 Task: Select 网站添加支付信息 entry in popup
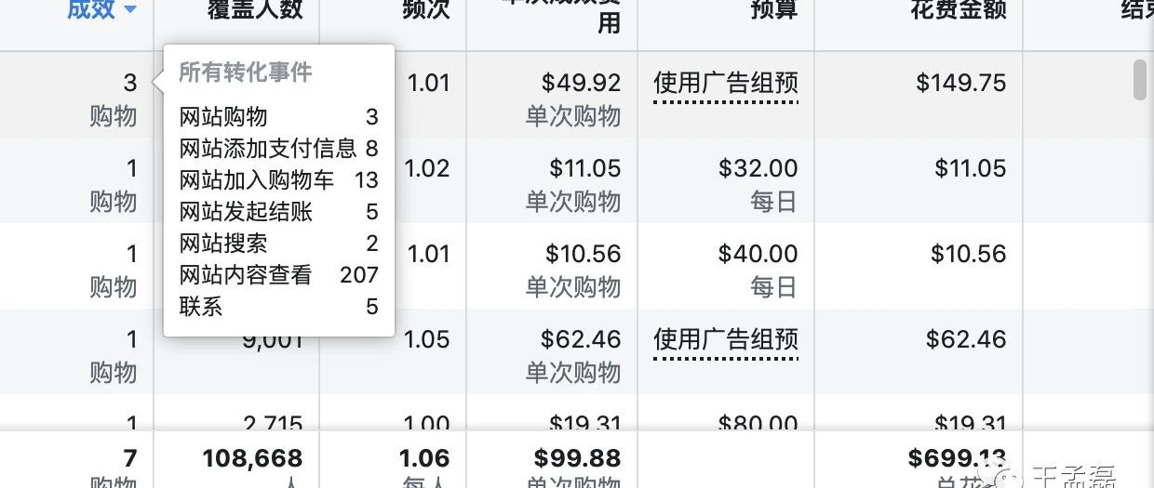point(279,148)
